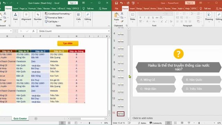This screenshot has height=125, width=222.
Task: Click Undo in Excel's quick access toolbar
Action: coord(4,3)
